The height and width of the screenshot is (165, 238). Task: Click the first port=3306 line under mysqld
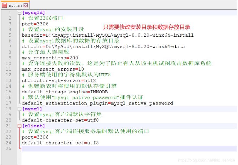point(35,24)
